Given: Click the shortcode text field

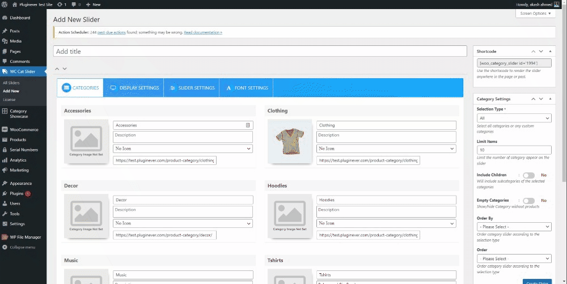Looking at the screenshot, I should click(514, 63).
